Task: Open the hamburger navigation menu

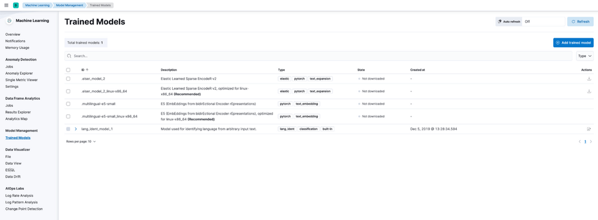Action: point(6,5)
